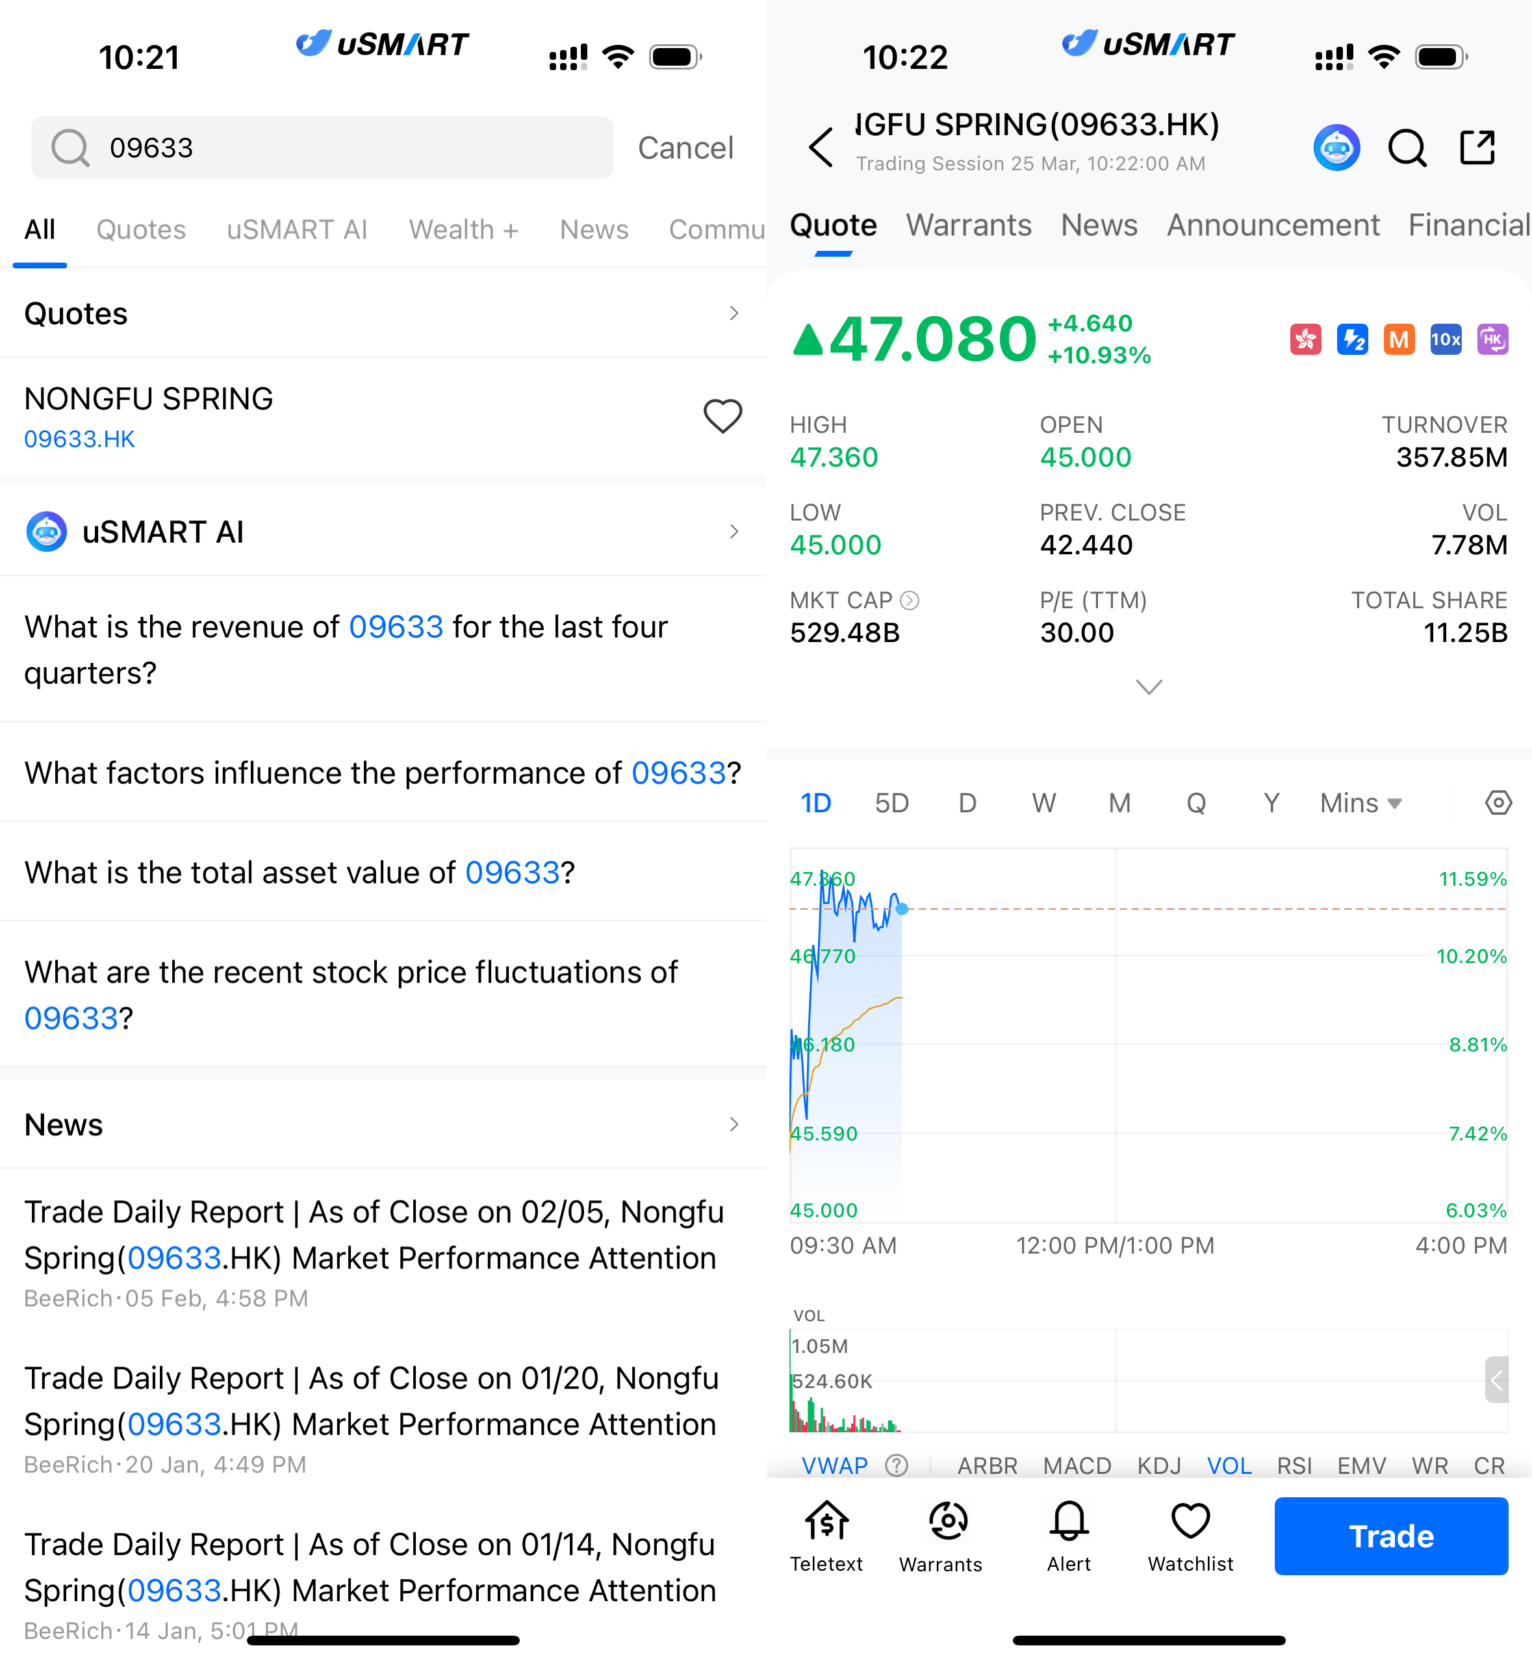Open Teletext from the bottom bar
The image size is (1532, 1661).
826,1535
